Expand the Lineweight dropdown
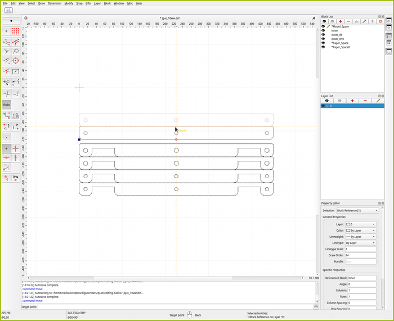The width and height of the screenshot is (394, 321). (x=360, y=237)
